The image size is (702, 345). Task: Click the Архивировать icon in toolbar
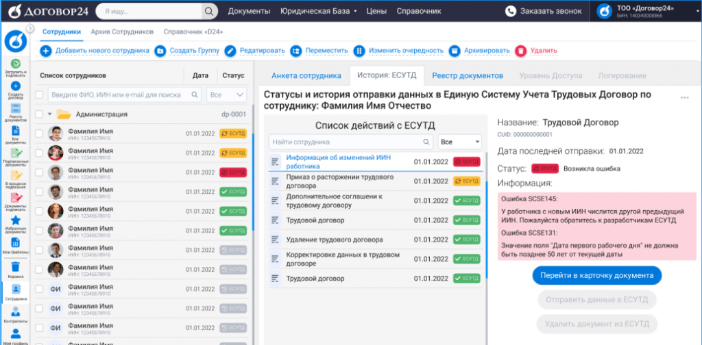coord(454,51)
